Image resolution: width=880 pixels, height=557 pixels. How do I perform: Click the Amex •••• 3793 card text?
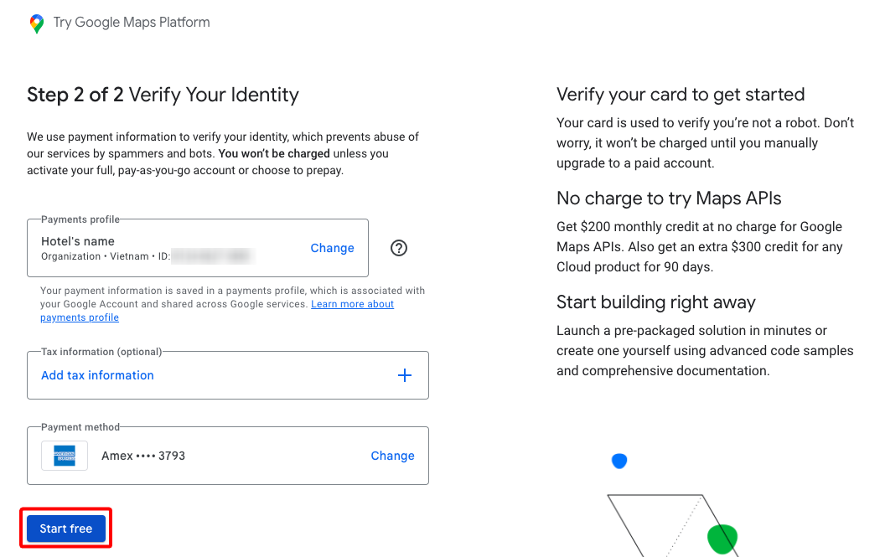(x=143, y=456)
